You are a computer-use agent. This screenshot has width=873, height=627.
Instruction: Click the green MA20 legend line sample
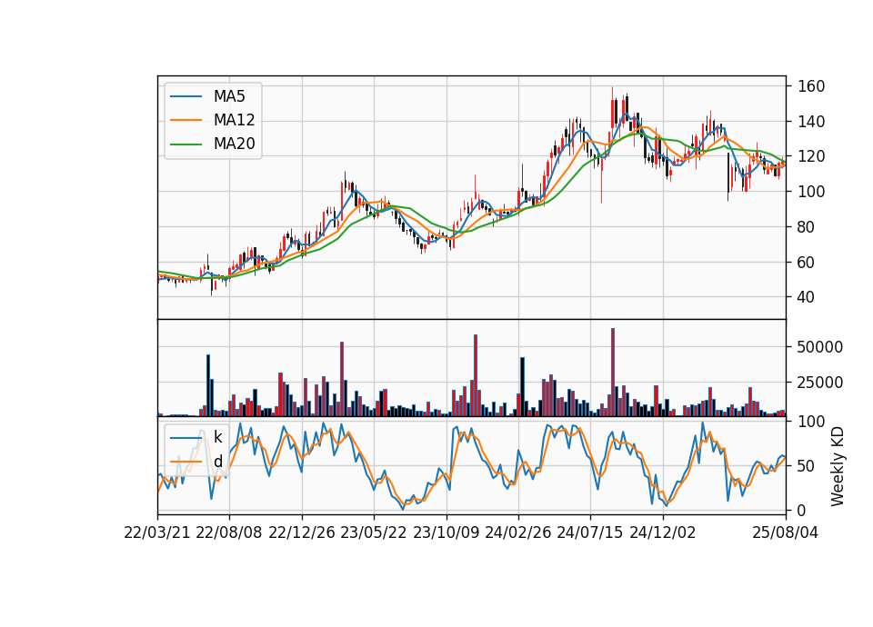click(186, 144)
